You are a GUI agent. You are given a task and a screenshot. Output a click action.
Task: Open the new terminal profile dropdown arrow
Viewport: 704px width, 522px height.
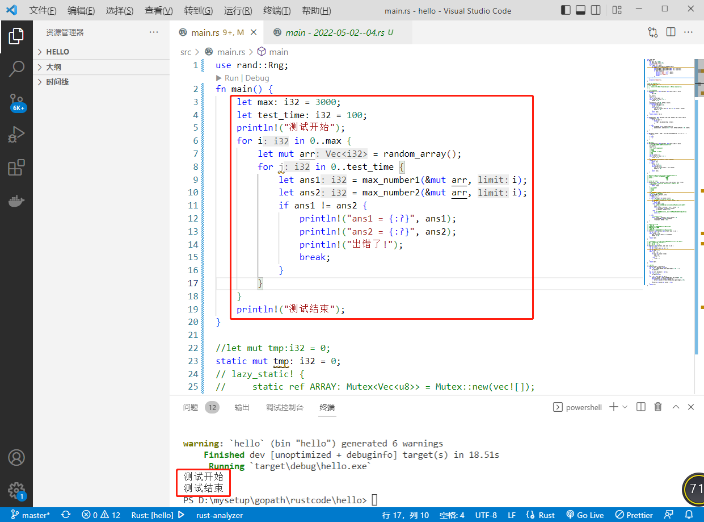(x=625, y=407)
